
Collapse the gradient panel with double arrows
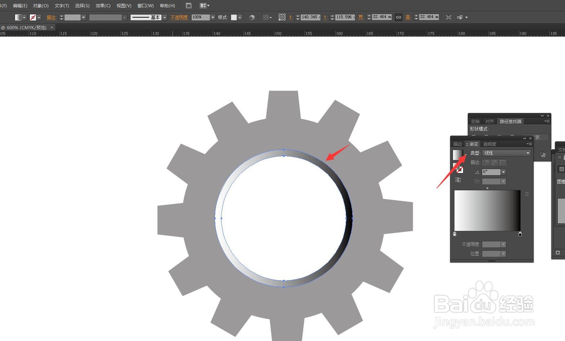tap(525, 138)
